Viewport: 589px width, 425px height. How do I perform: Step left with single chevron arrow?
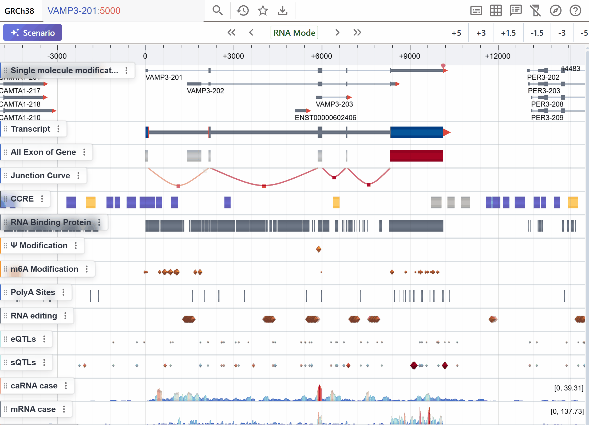[x=251, y=33]
